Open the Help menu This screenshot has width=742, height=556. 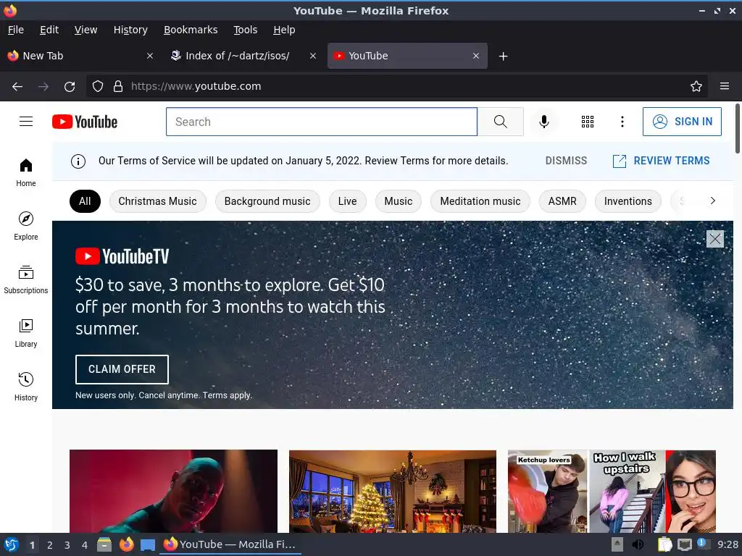pyautogui.click(x=284, y=30)
